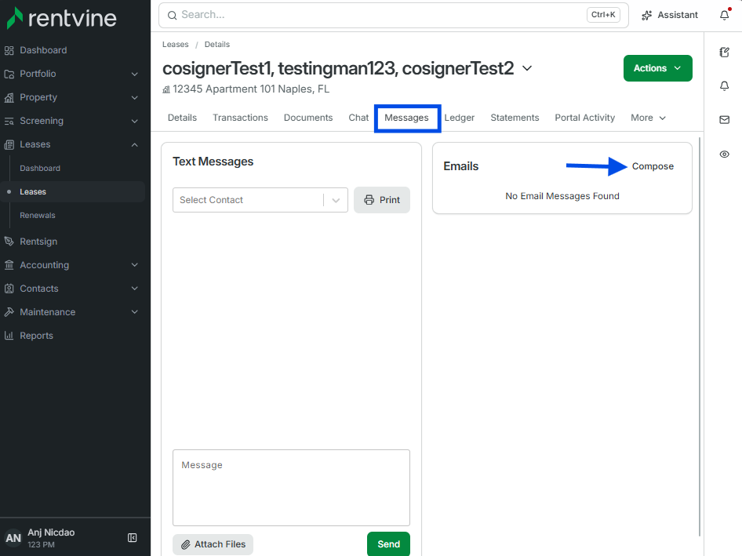
Task: Click the Reports chart icon
Action: pyautogui.click(x=9, y=336)
